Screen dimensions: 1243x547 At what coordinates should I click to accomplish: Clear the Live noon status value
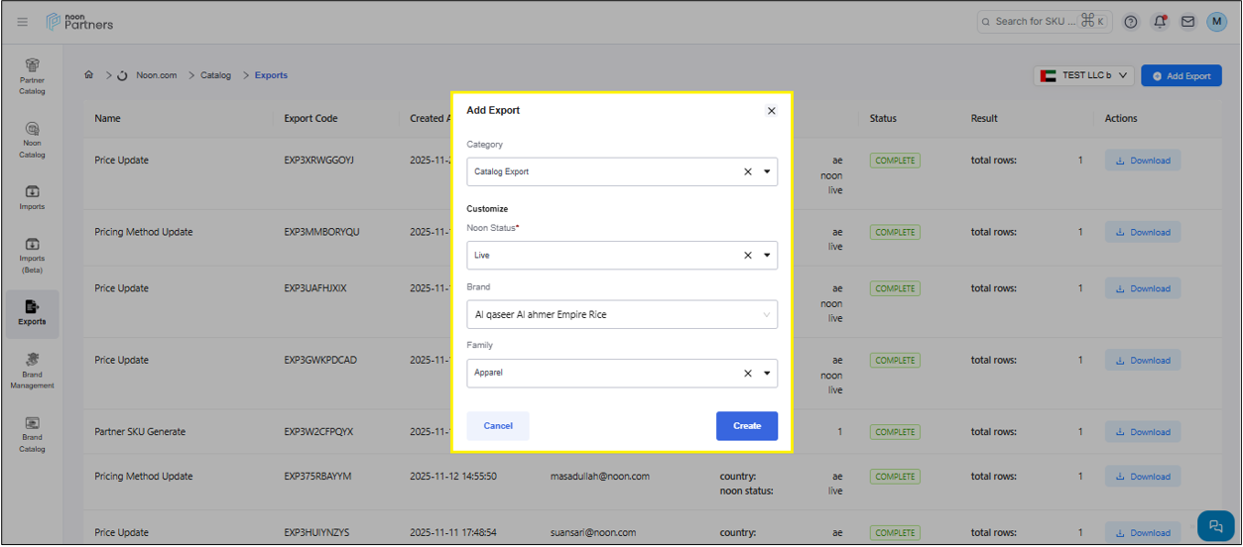(748, 255)
